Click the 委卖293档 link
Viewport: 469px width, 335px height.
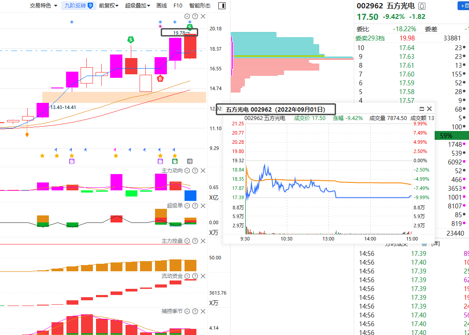pos(370,38)
